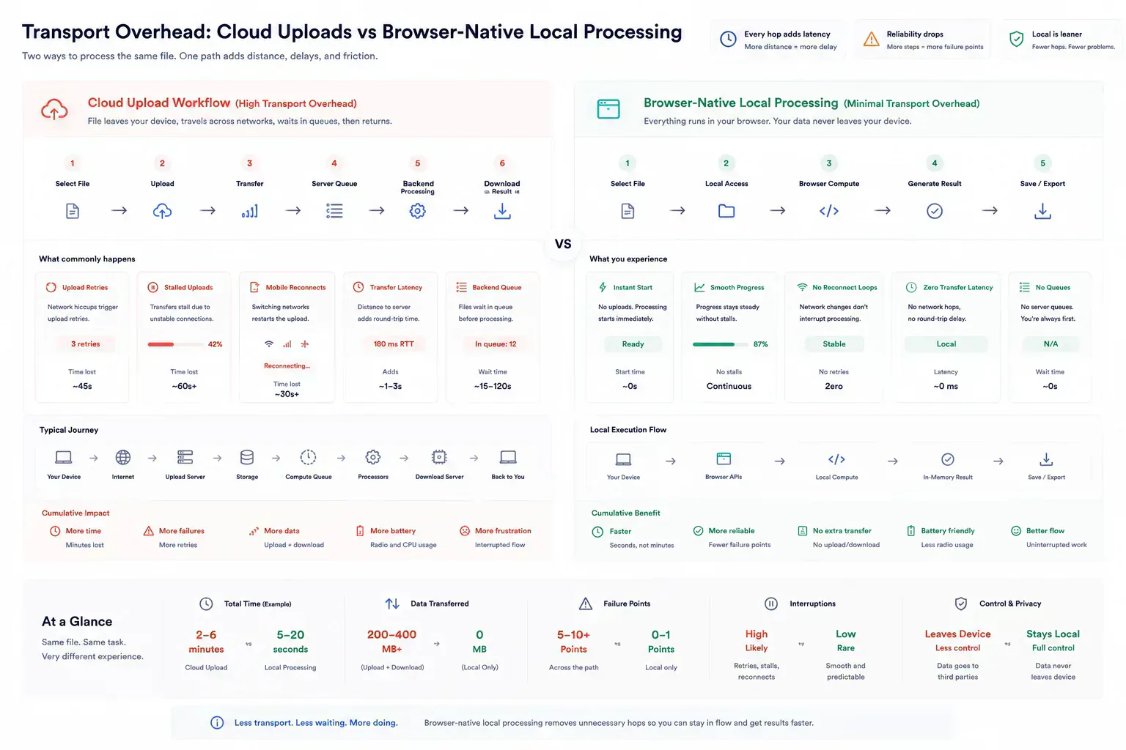Image resolution: width=1126 pixels, height=750 pixels.
Task: Click the No Queues list icon
Action: 1024,287
